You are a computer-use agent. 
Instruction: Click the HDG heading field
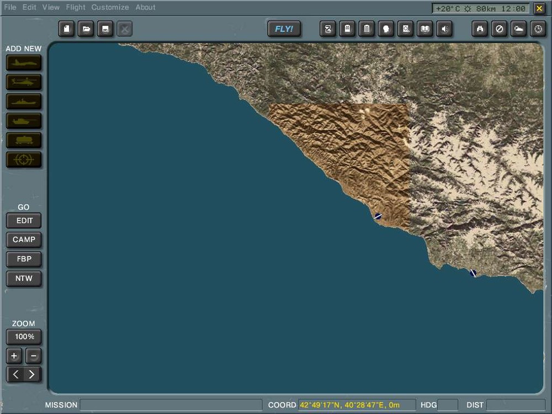click(x=448, y=405)
